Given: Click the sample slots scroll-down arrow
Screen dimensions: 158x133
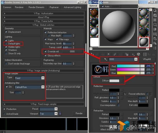Looking at the screenshot, I should pyautogui.click(x=151, y=46).
